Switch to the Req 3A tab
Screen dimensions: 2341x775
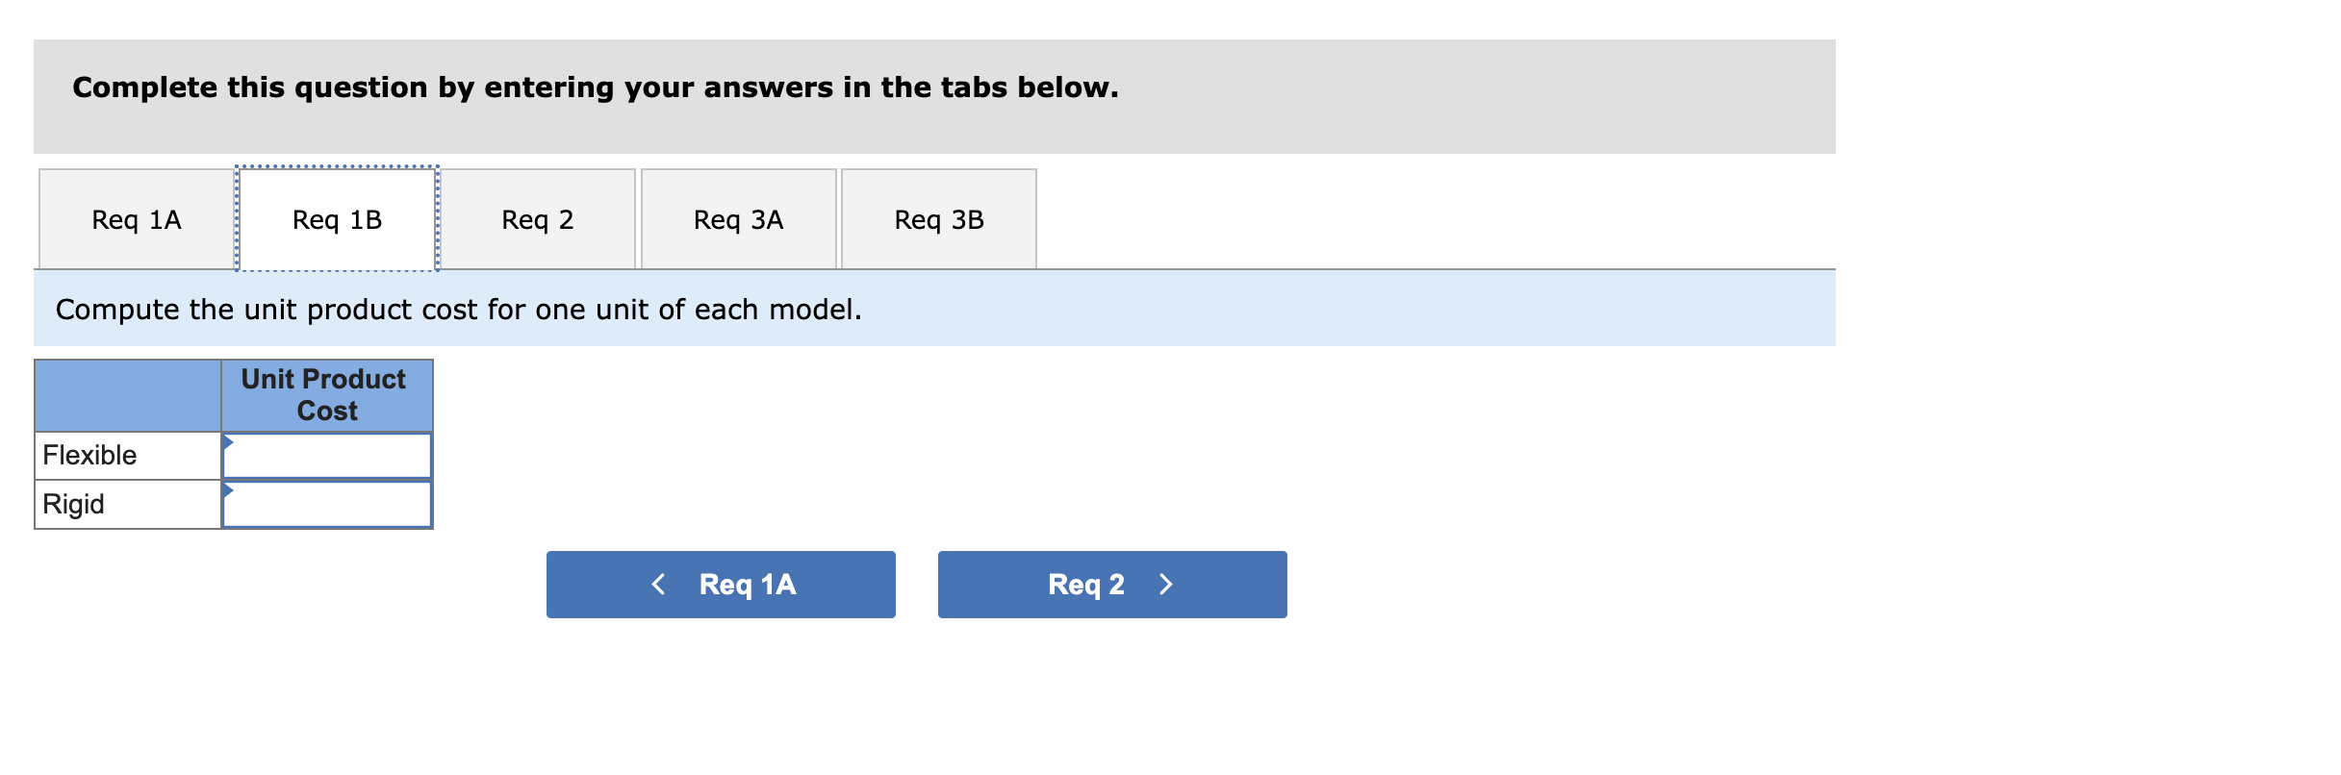click(739, 219)
